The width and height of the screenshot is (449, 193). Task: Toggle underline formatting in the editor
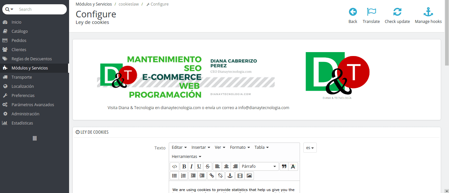tap(199, 166)
